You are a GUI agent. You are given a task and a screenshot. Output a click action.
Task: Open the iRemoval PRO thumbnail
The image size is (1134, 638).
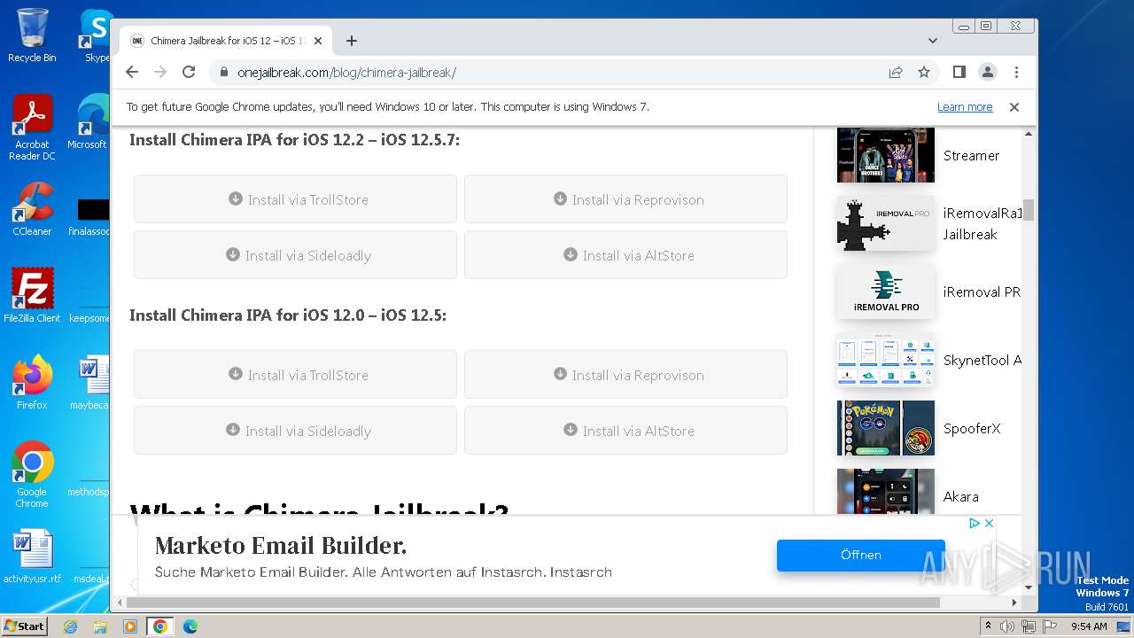[x=885, y=292]
